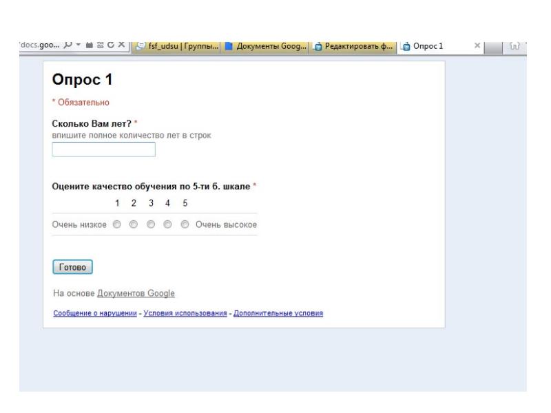
Task: Click the refresh icon in address bar
Action: 111,45
